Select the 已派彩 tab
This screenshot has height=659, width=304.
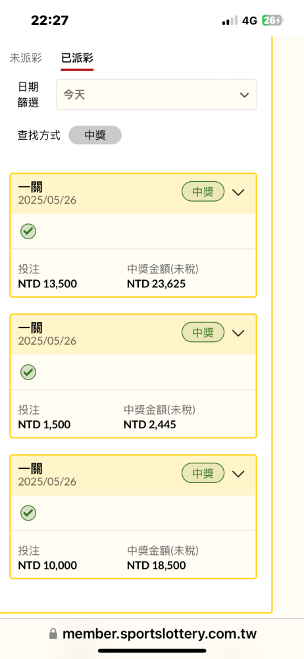77,57
